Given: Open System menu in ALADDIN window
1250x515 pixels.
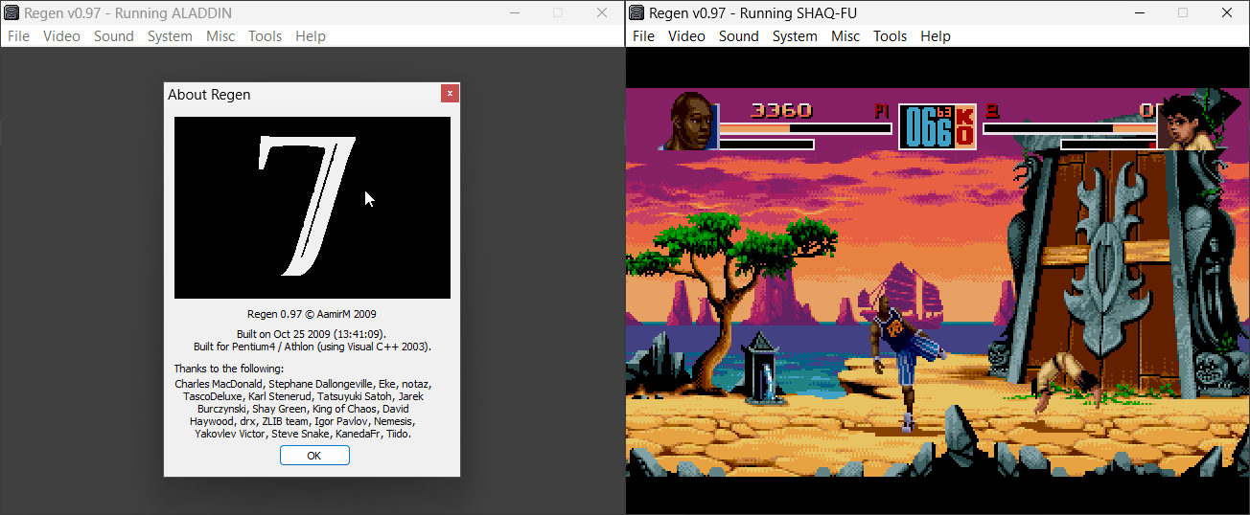Looking at the screenshot, I should [170, 36].
